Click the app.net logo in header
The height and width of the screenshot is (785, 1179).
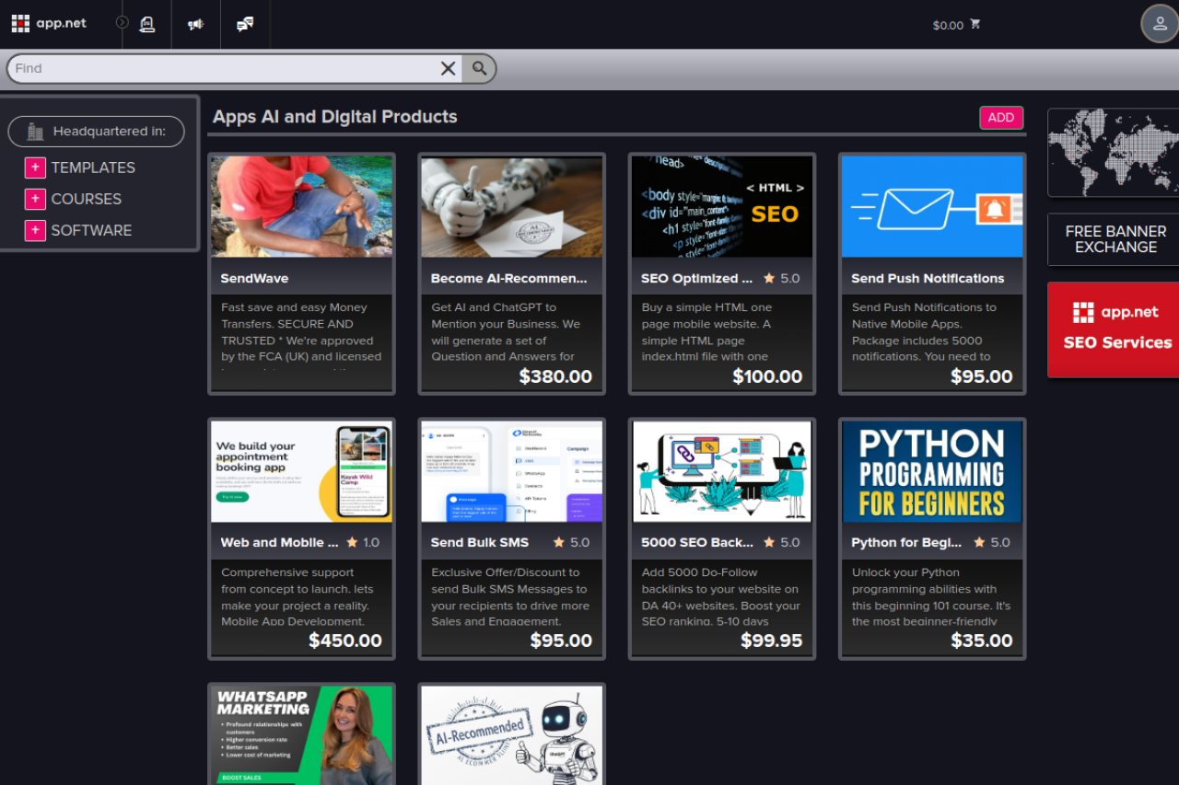point(49,24)
